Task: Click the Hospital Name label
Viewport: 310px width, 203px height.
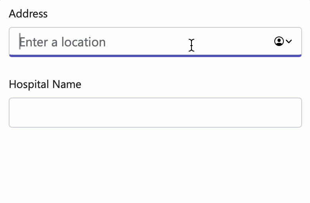Action: point(45,84)
